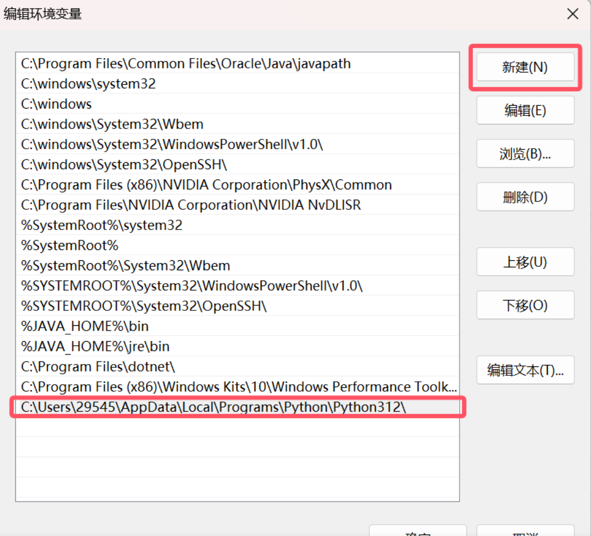Open 编辑文本(T)... text editor
591x536 pixels.
tap(525, 370)
